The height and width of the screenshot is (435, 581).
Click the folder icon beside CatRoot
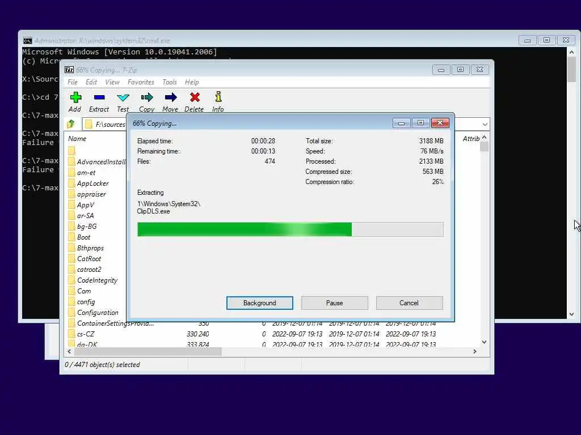71,259
